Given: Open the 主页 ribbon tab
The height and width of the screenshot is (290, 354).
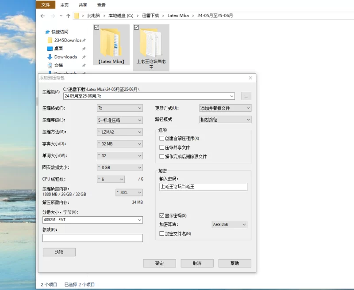Looking at the screenshot, I should click(x=64, y=5).
